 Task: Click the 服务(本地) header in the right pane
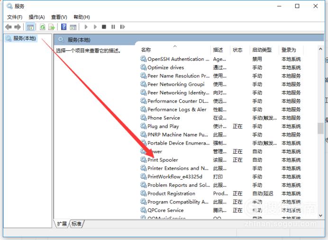pos(79,40)
